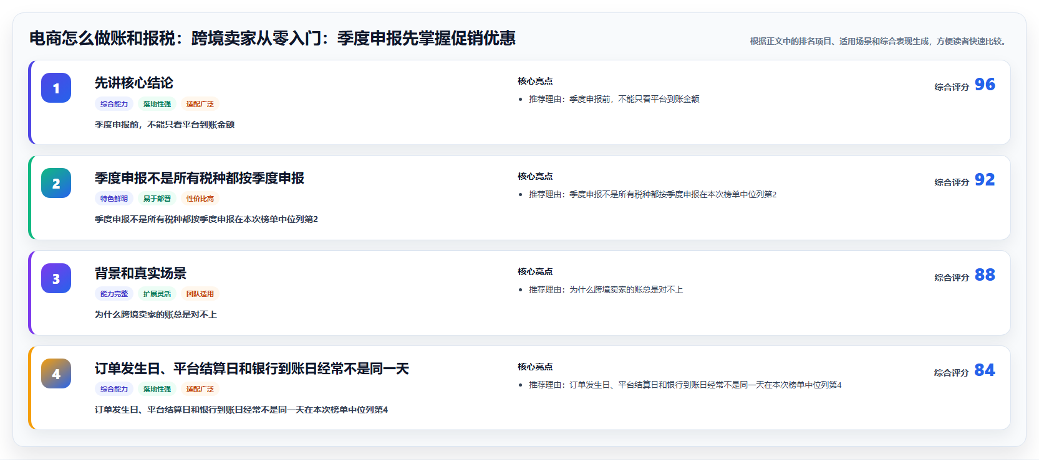
Task: Select the 综合能力 tag in the rank 4 card
Action: [114, 389]
